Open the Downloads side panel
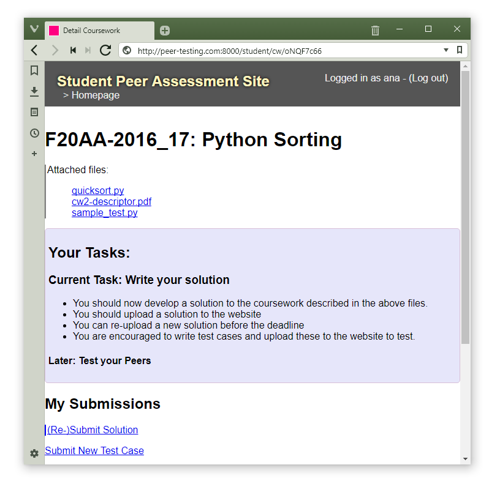 point(34,91)
